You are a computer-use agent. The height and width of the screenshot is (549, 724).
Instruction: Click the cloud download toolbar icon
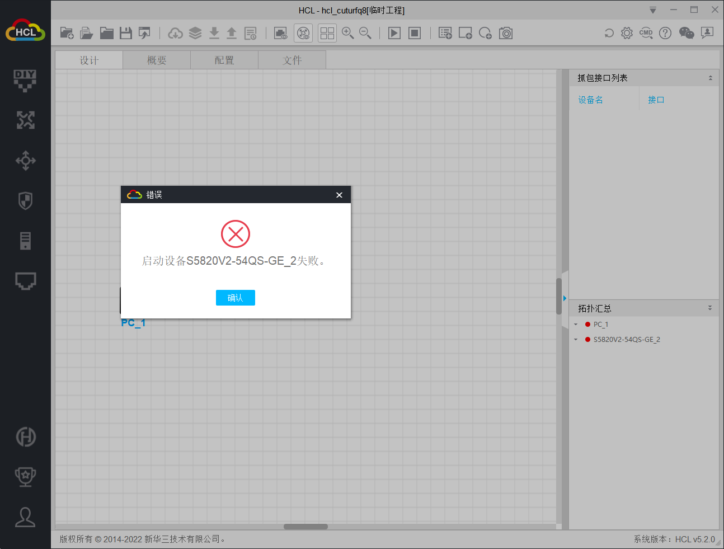(175, 34)
